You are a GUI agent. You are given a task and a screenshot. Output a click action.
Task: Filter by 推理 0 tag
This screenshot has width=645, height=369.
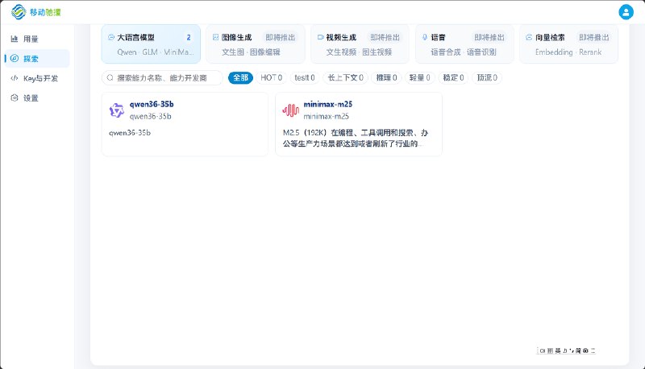click(x=387, y=77)
